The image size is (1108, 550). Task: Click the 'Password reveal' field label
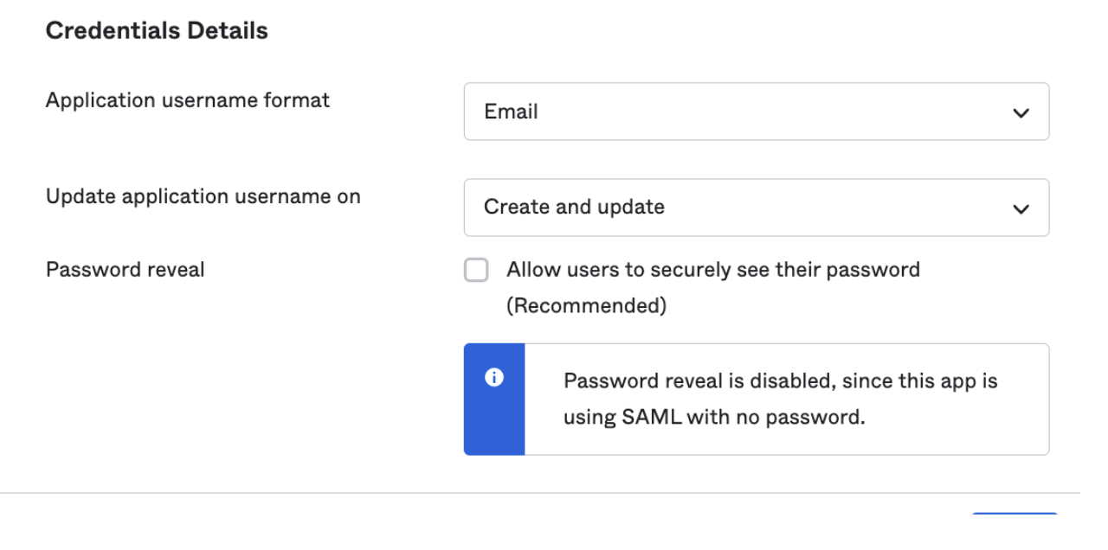tap(125, 270)
